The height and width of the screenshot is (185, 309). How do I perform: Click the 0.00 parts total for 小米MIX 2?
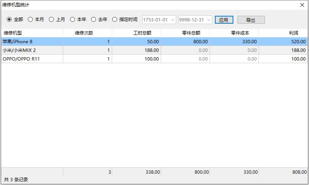click(185, 50)
